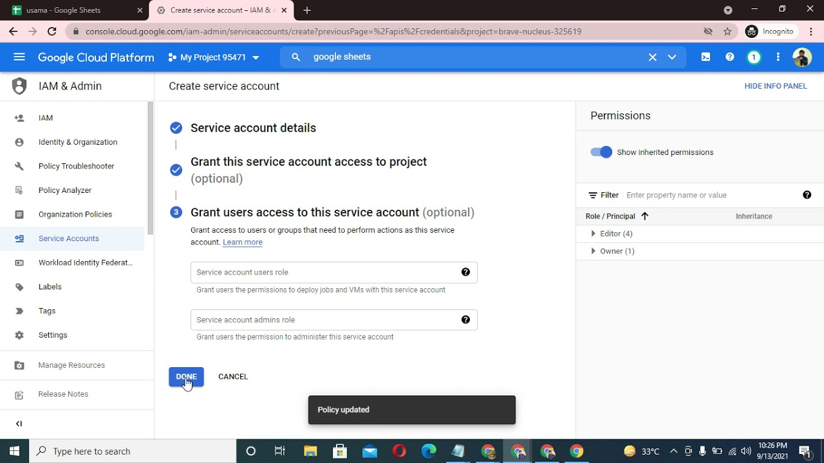Go back to the previous page
Viewport: 824px width, 463px height.
[x=14, y=32]
